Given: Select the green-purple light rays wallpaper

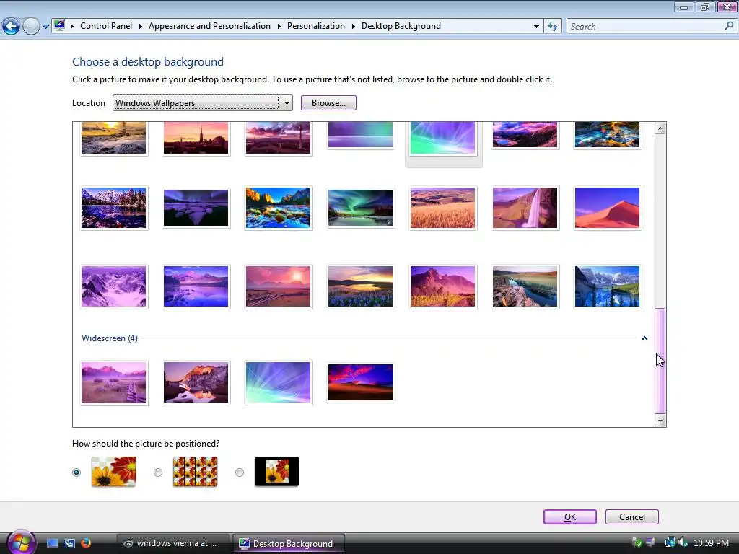Looking at the screenshot, I should tap(442, 138).
